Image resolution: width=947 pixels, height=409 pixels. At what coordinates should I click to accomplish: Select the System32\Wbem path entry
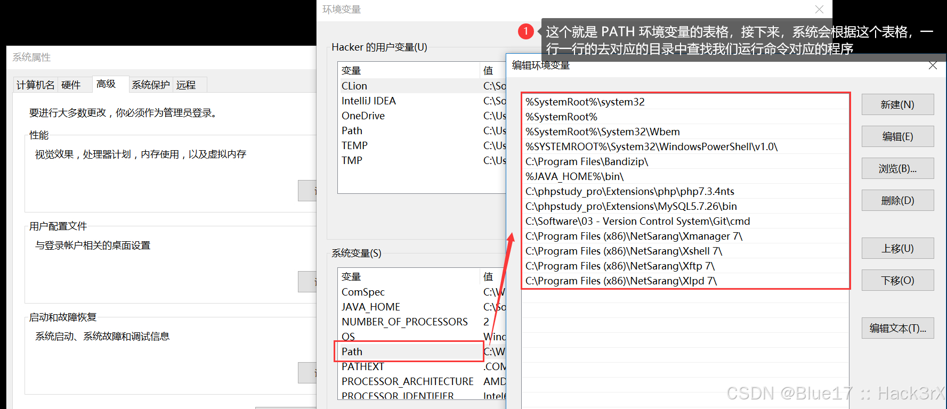point(685,132)
